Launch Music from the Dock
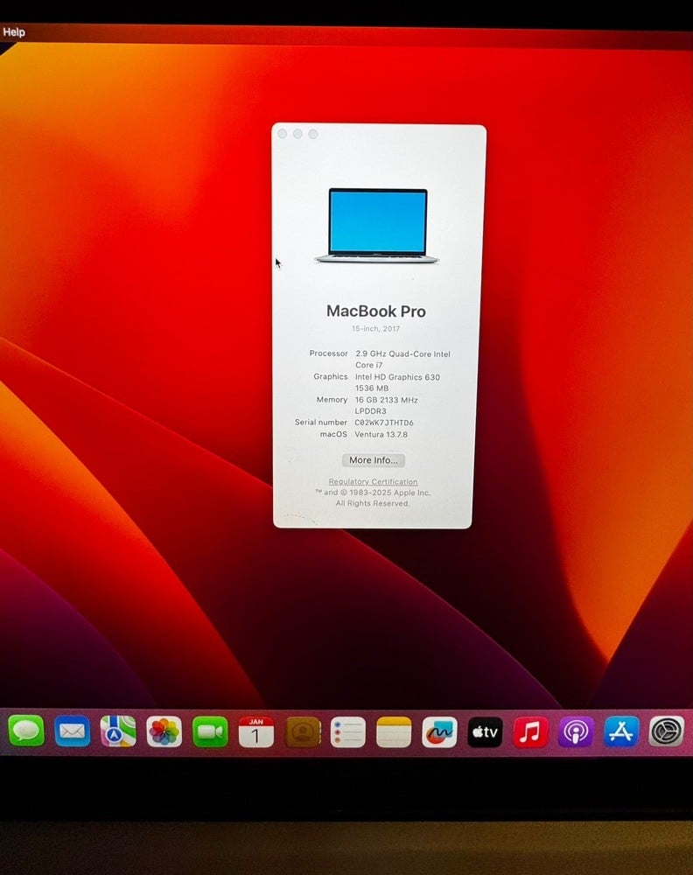The image size is (693, 875). coord(530,731)
